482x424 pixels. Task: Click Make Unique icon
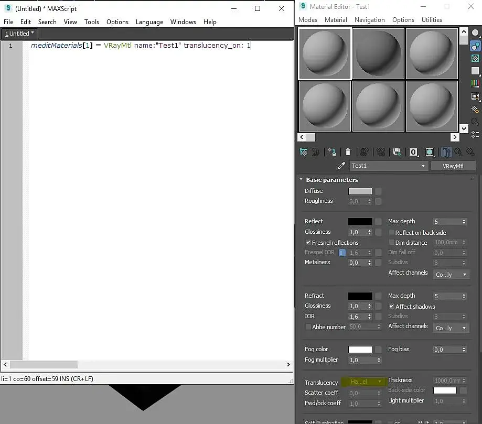click(381, 152)
